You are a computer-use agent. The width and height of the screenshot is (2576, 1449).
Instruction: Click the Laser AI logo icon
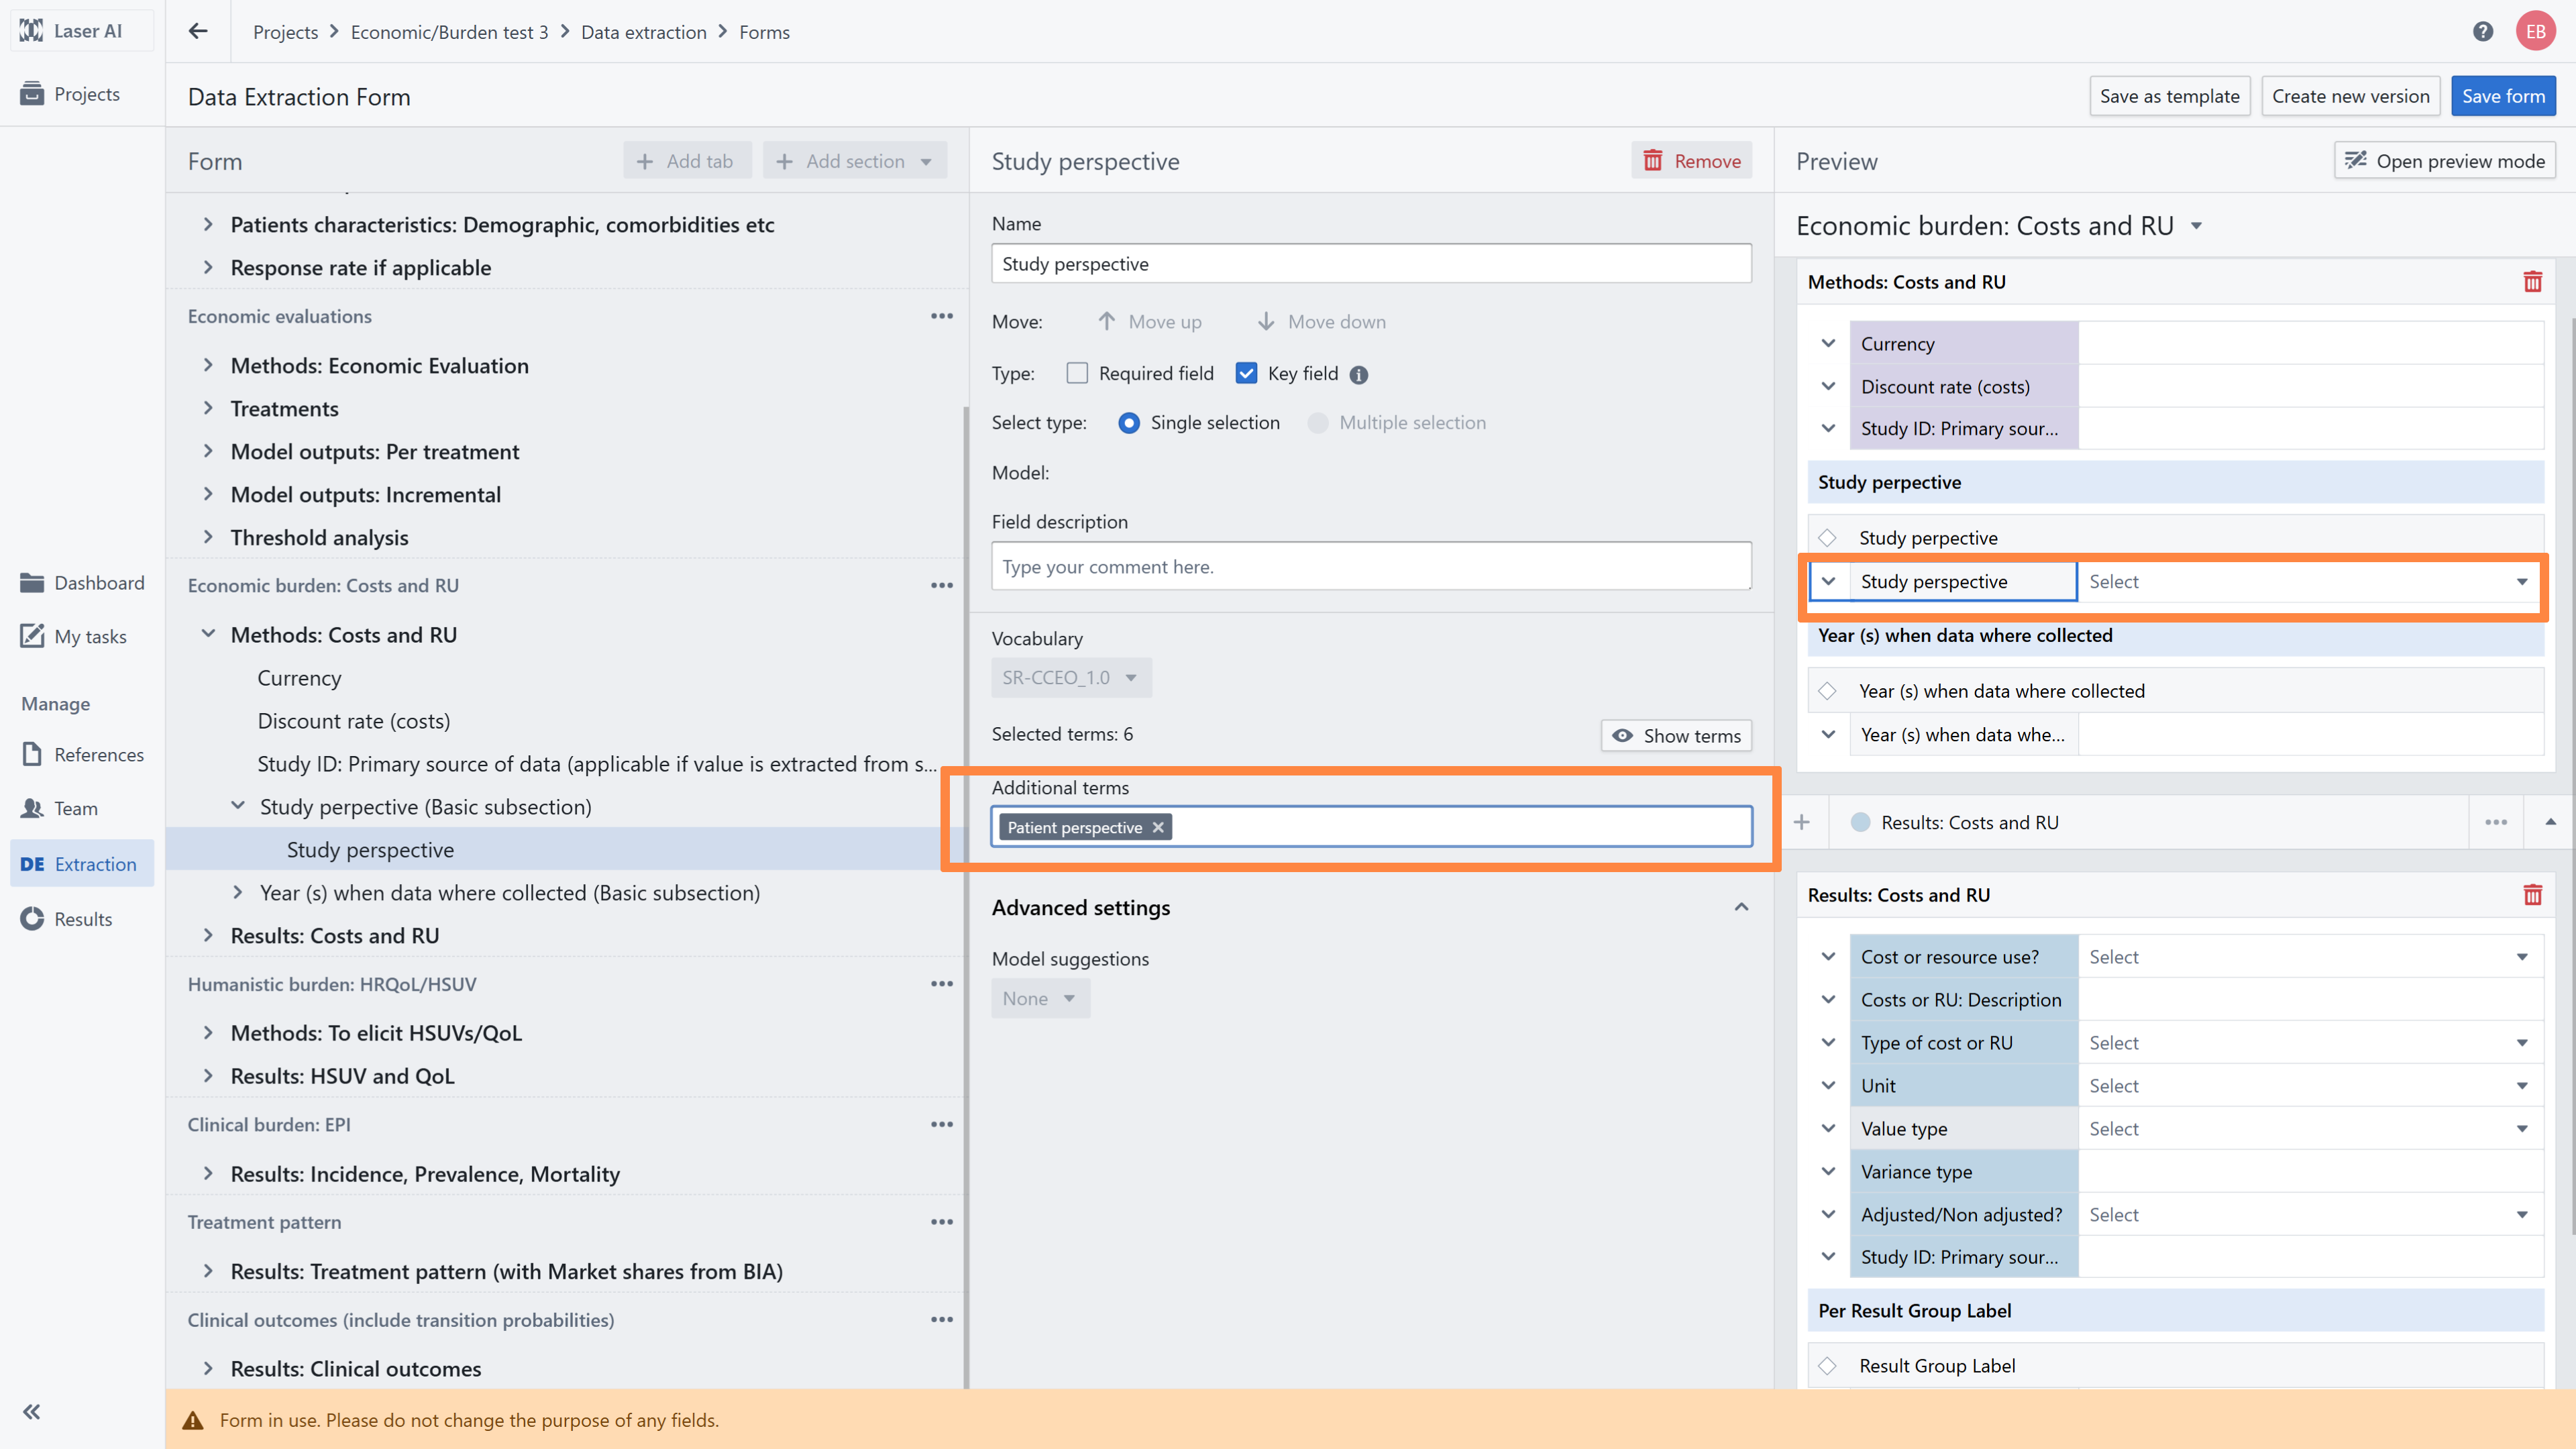tap(31, 31)
